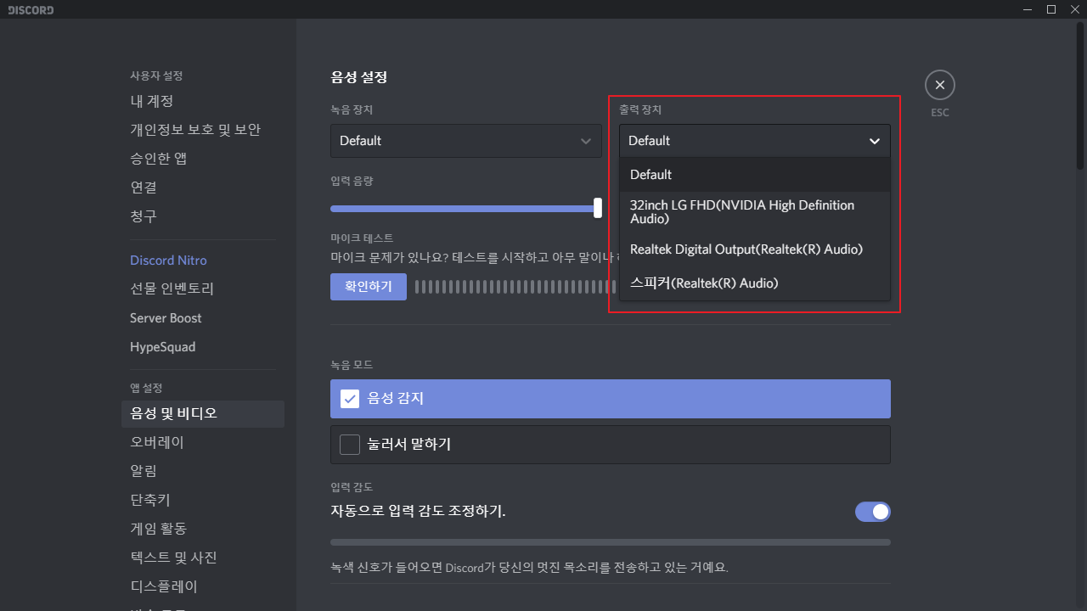Click the 입력 음량 slider handle
This screenshot has width=1087, height=611.
point(598,208)
